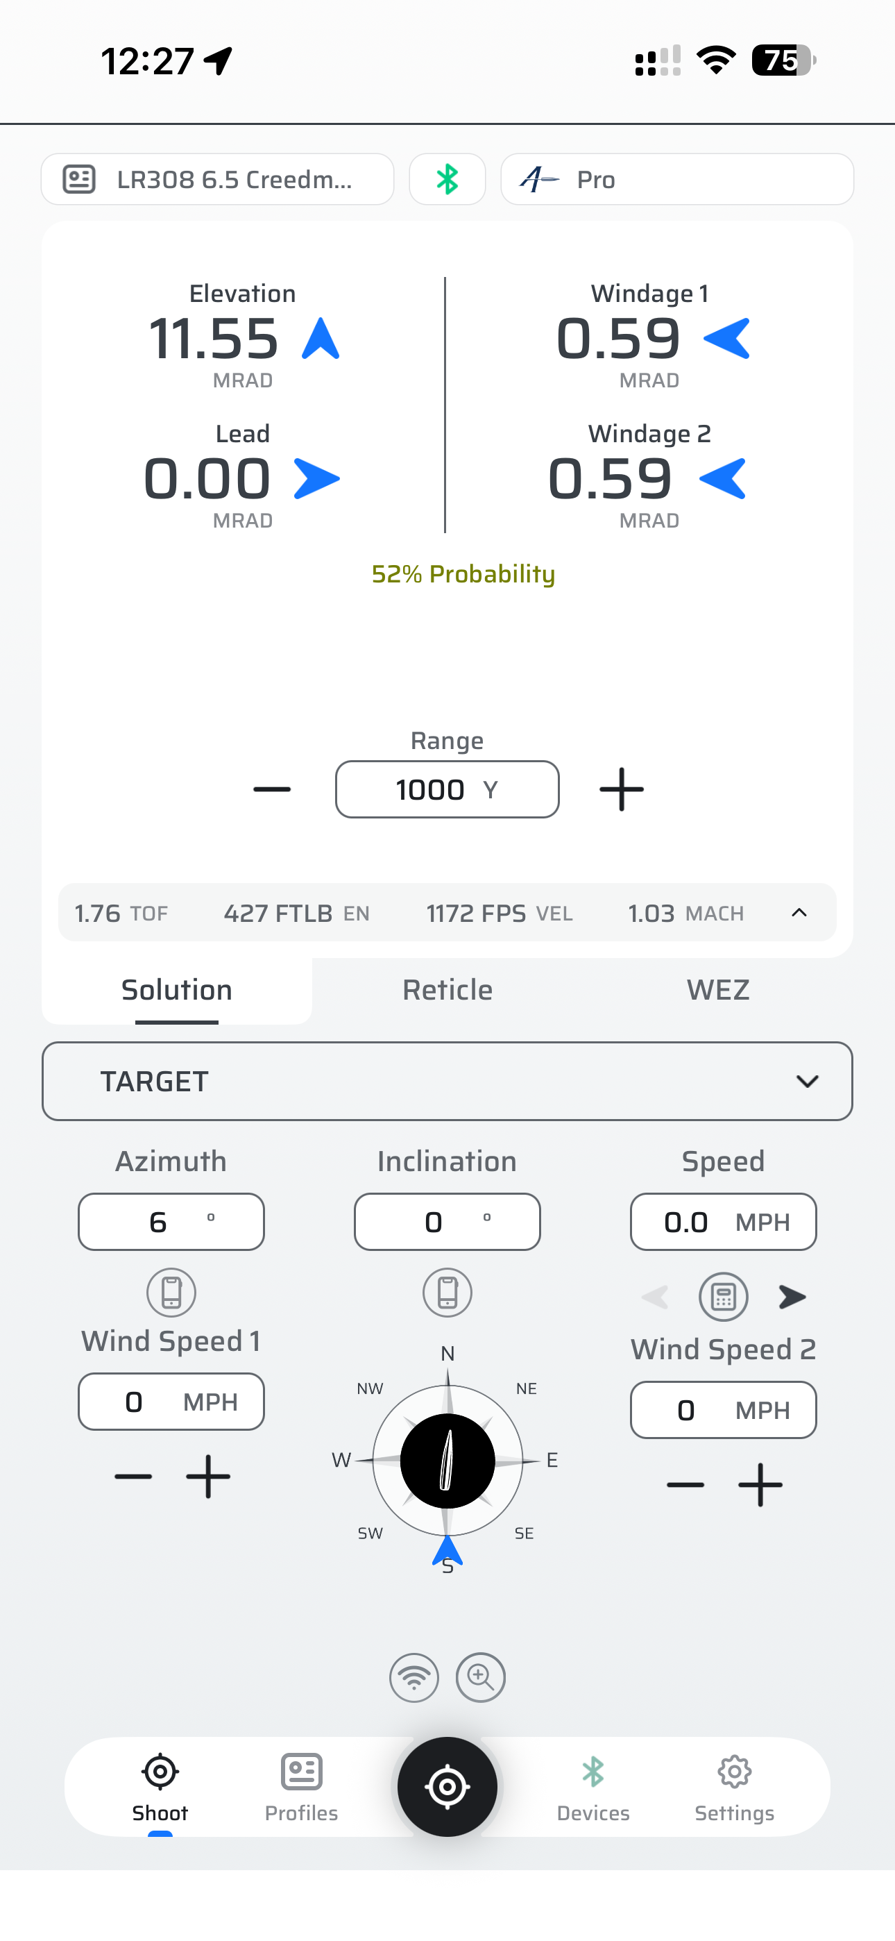
Task: Click the wind direction compass dial
Action: (447, 1461)
